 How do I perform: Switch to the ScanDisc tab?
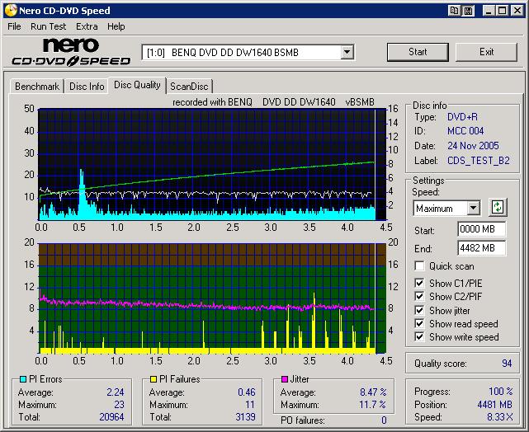point(189,86)
